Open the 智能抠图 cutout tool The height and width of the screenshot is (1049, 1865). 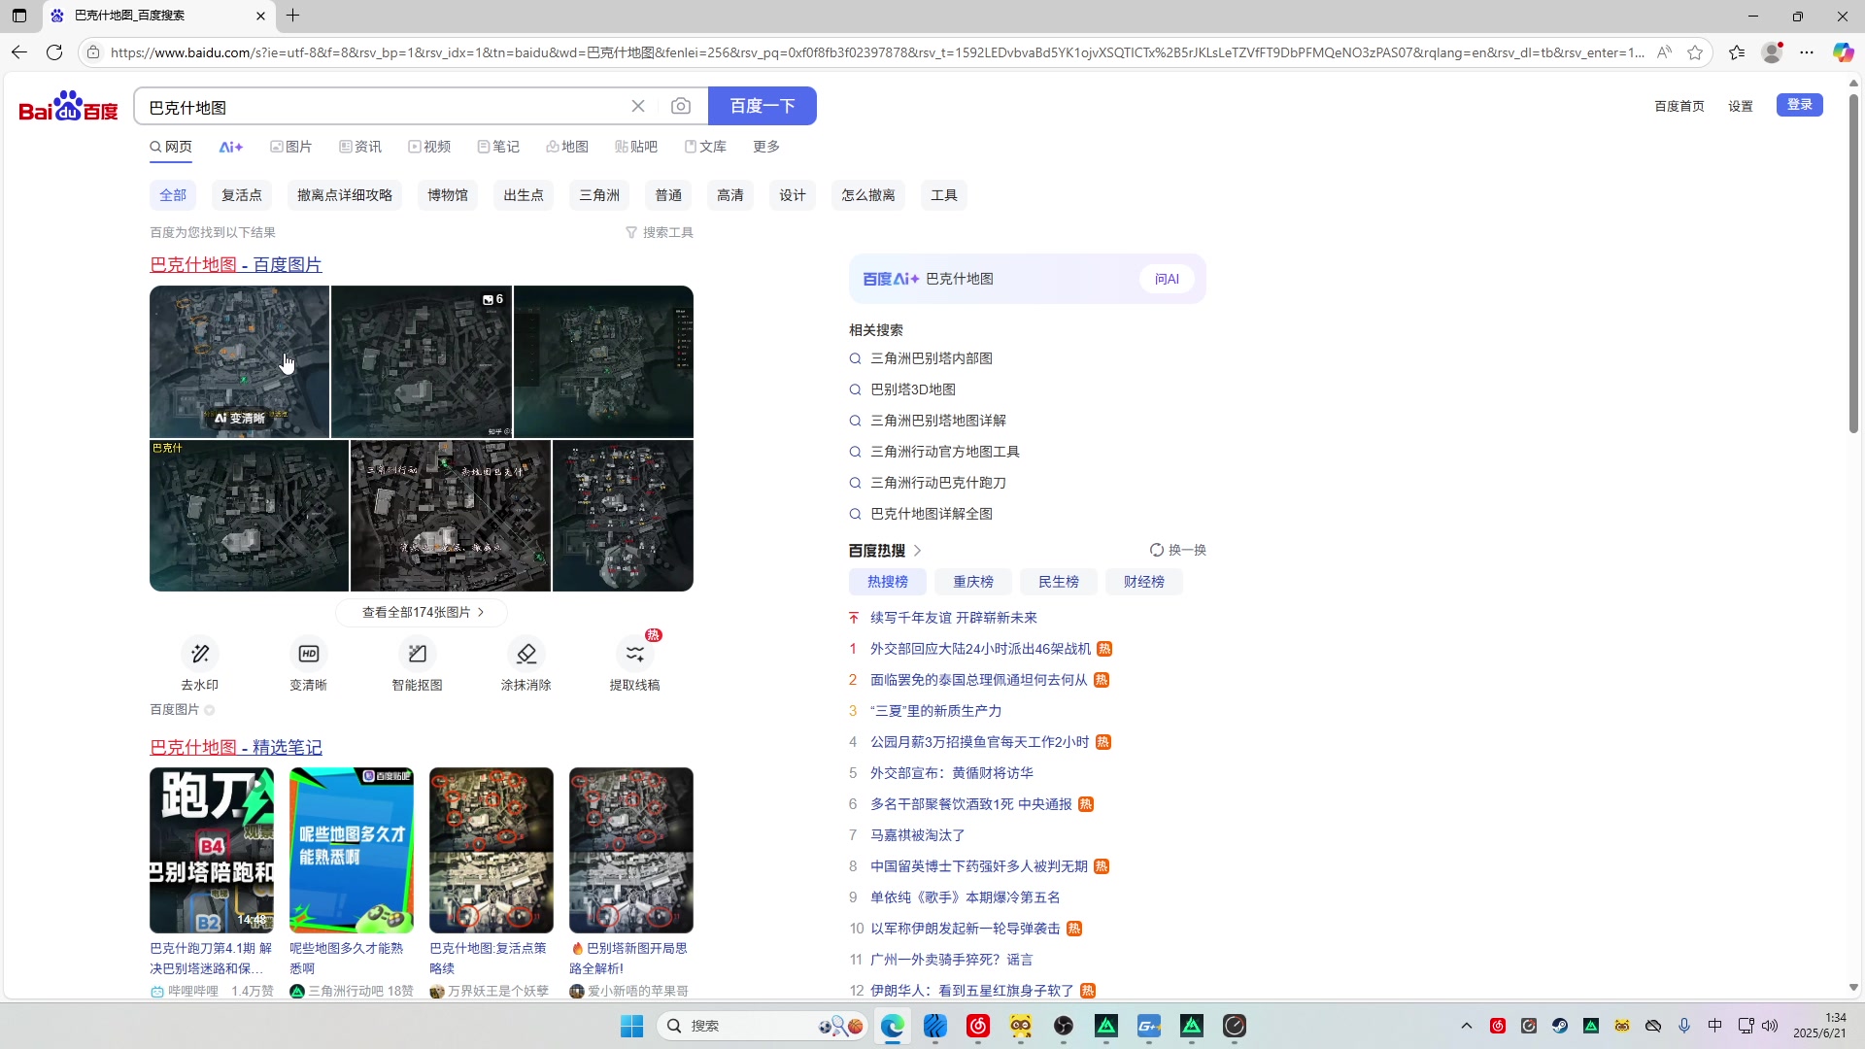click(418, 665)
